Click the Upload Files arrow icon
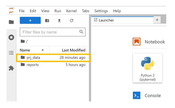Viewport: 175px width, 108px height. click(59, 20)
